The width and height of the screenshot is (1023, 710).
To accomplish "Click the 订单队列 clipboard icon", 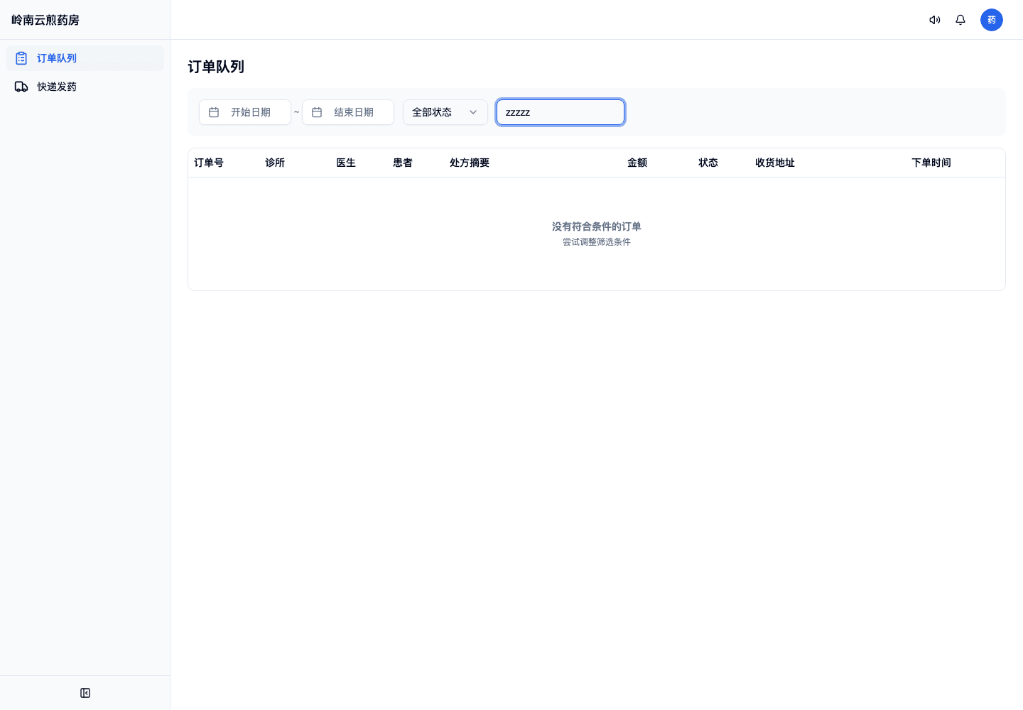I will (21, 58).
